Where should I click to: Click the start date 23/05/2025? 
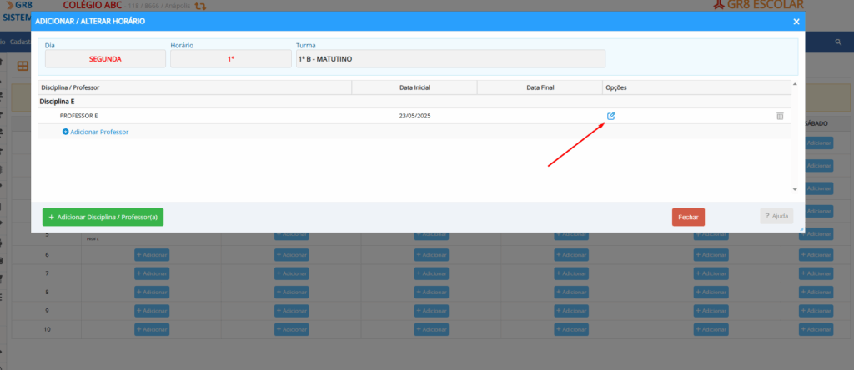click(x=414, y=116)
